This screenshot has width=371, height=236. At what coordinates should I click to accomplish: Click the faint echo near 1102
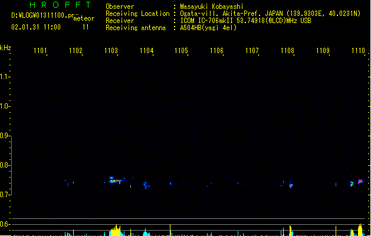70,182
